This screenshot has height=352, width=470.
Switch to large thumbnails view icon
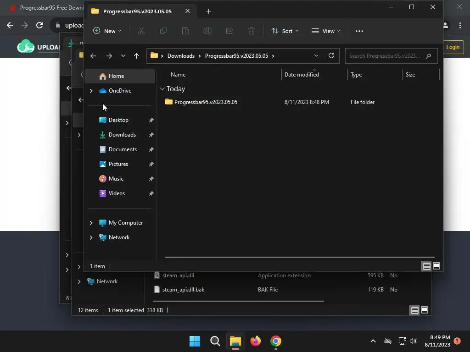(x=436, y=266)
